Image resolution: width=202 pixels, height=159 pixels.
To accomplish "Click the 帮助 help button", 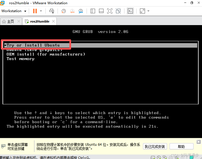I will click(x=181, y=147).
